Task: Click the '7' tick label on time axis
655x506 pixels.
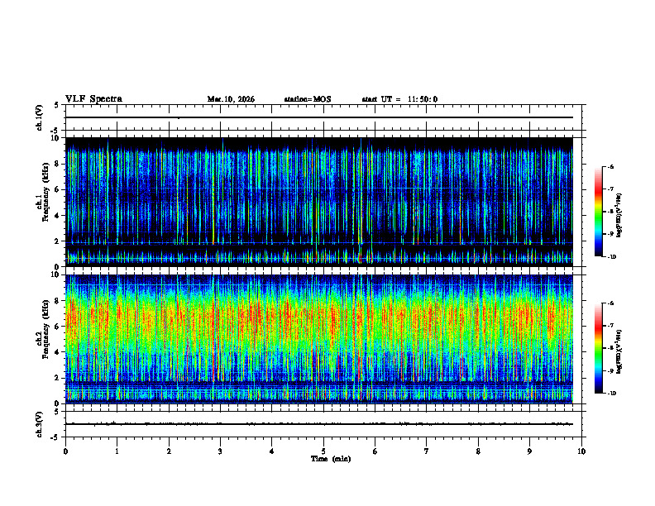Action: pos(427,451)
